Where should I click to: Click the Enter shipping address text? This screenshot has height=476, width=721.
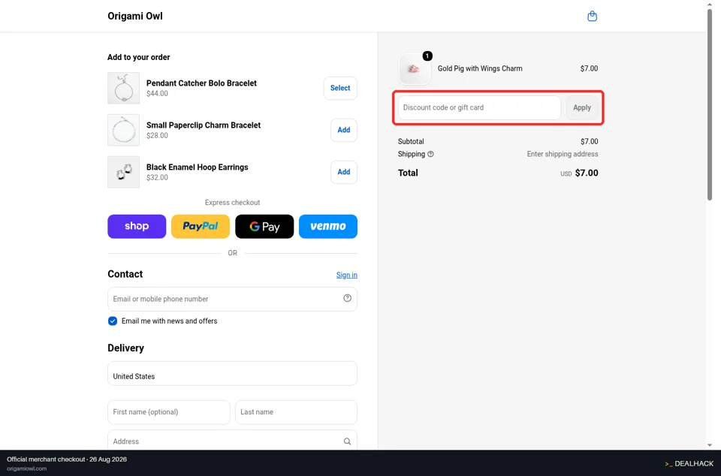pos(563,154)
